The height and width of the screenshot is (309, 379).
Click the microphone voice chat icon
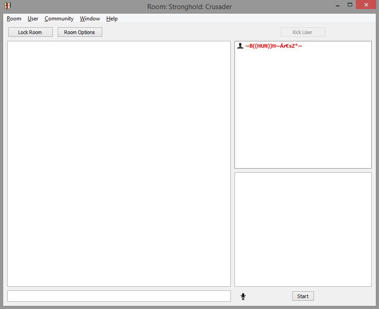coord(243,296)
